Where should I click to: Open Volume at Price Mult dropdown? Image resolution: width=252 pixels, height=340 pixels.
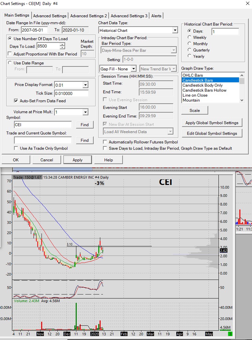85,112
